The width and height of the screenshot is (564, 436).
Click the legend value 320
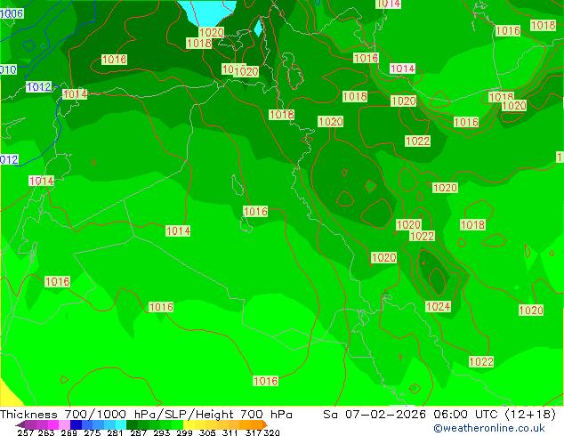coord(271,432)
